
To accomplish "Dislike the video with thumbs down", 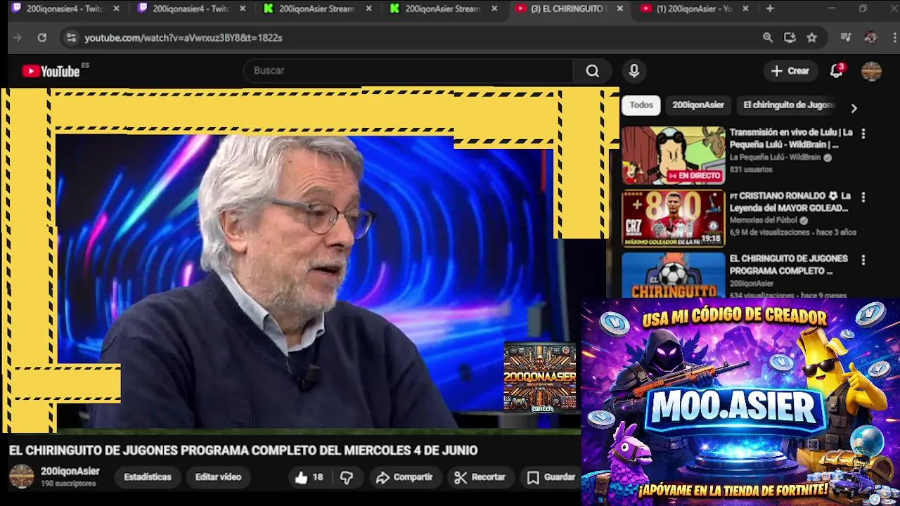I will click(347, 477).
